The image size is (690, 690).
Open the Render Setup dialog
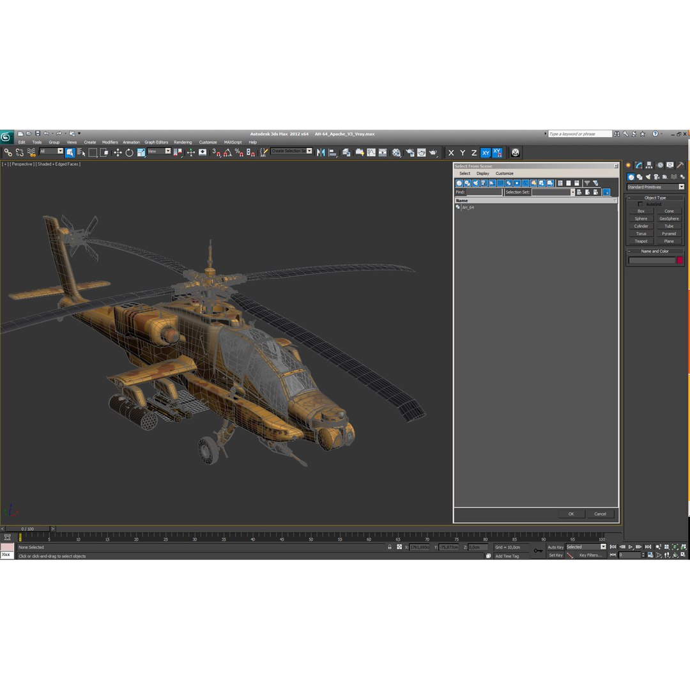tap(410, 153)
